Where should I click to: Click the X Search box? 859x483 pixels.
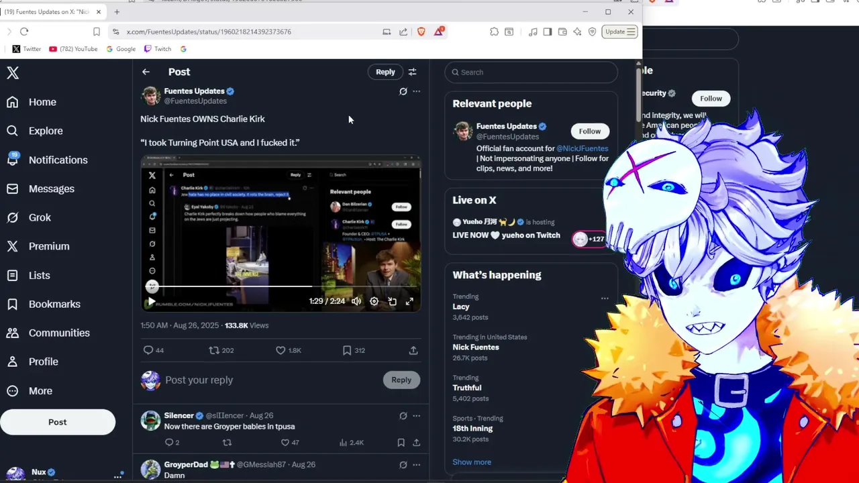click(531, 72)
